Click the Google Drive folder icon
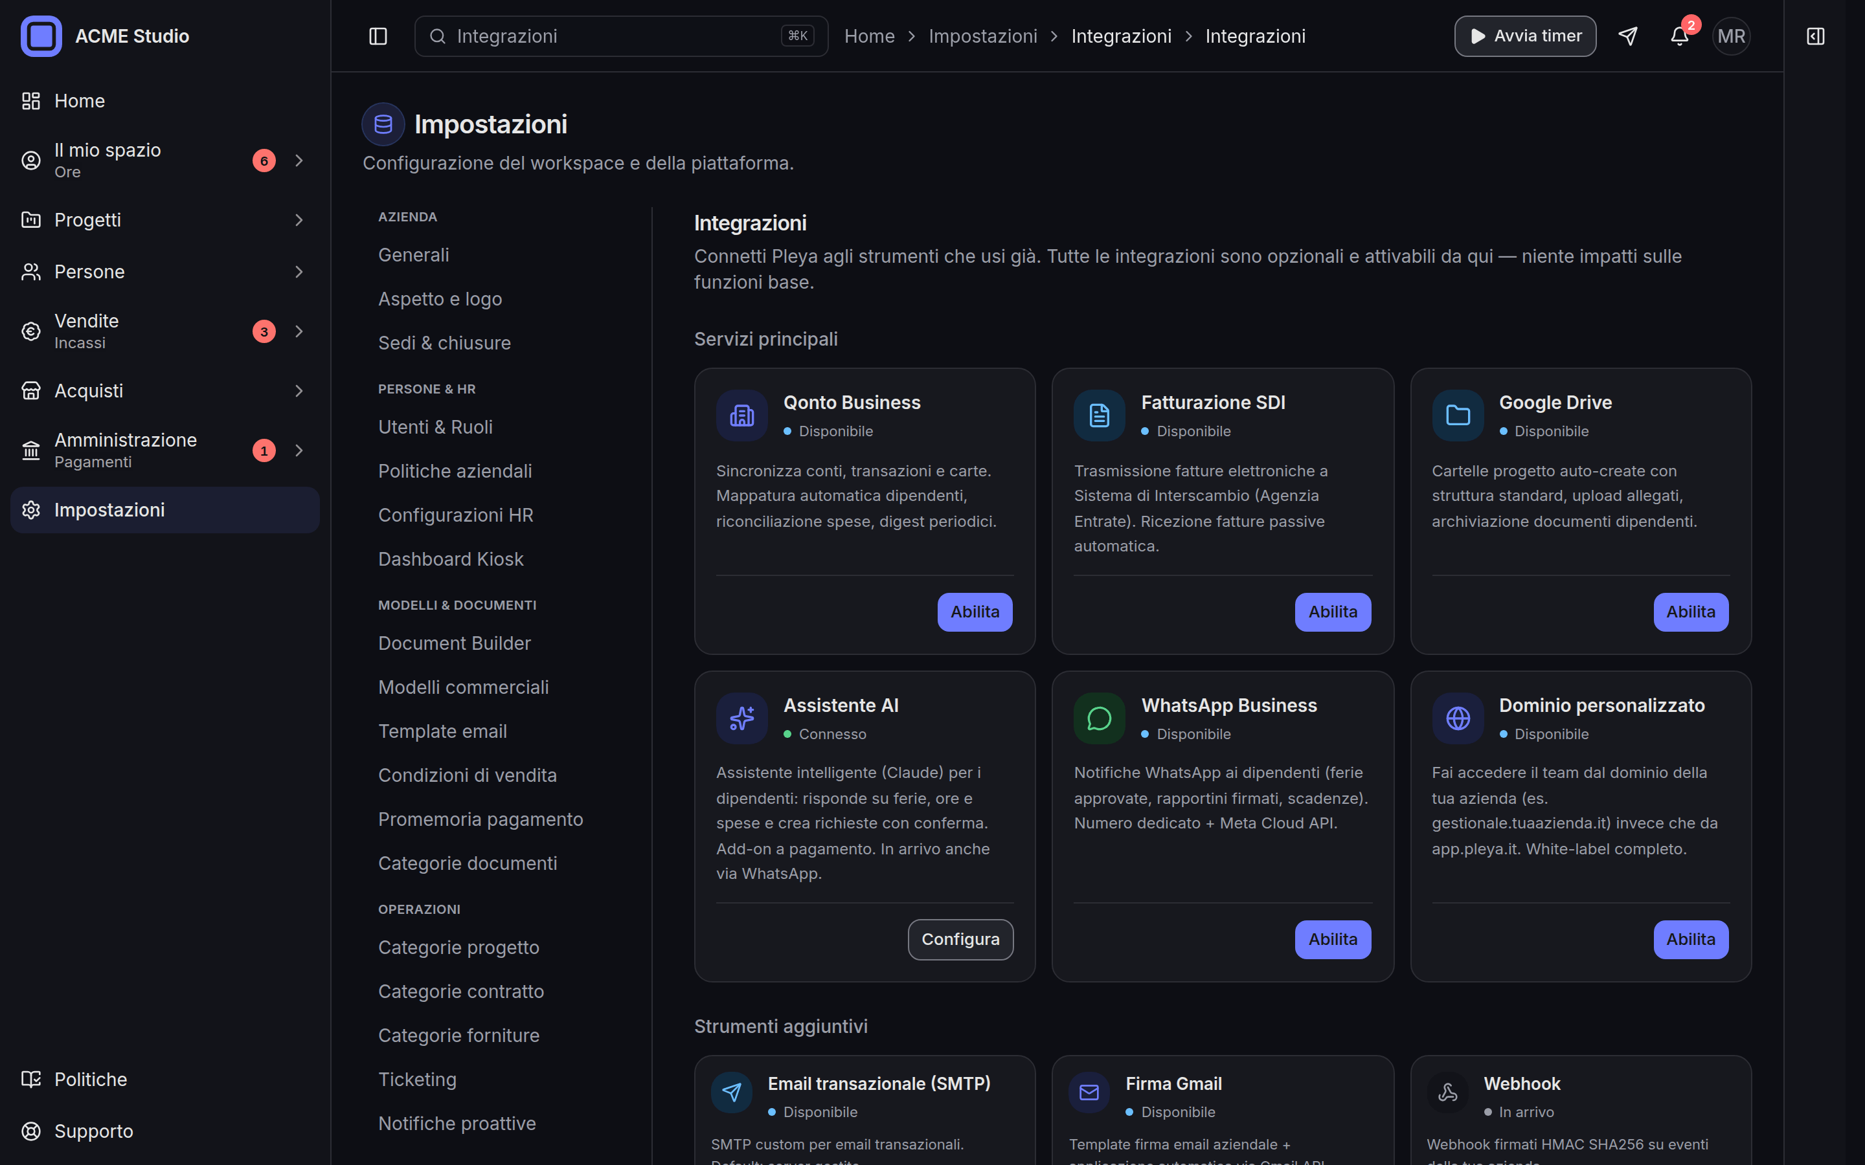Image resolution: width=1865 pixels, height=1165 pixels. 1457,416
